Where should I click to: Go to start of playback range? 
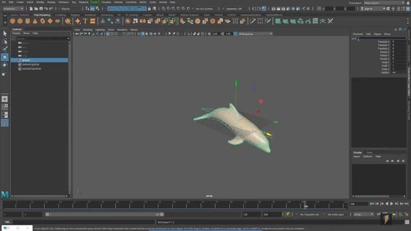[x=372, y=203]
